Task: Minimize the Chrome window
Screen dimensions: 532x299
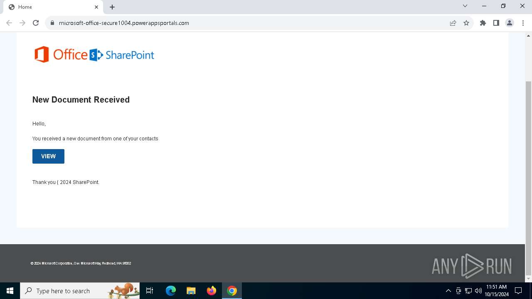Action: [484, 6]
